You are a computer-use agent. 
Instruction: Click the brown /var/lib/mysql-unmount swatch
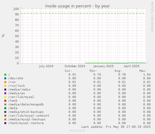pos(5,116)
